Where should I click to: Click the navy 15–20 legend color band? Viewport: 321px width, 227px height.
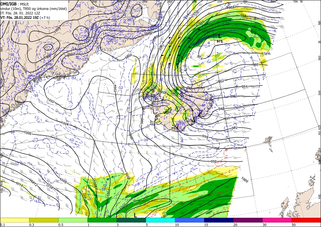click(x=219, y=220)
